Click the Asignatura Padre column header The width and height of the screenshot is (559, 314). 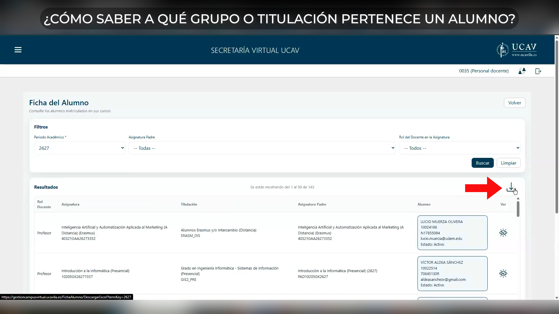[312, 204]
